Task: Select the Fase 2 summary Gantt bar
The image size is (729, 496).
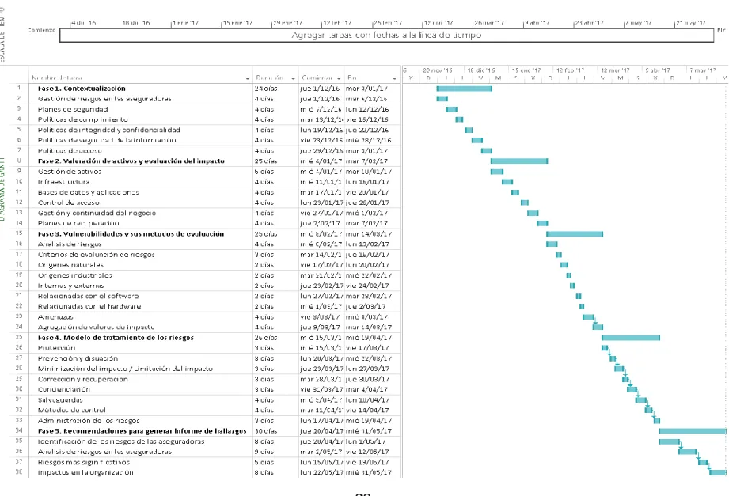Action: click(x=519, y=161)
